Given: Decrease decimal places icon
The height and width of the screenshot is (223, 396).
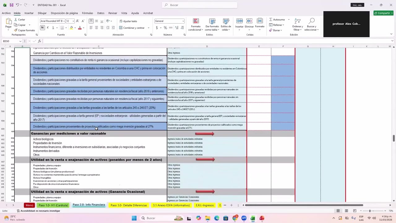Looking at the screenshot, I should (182, 28).
